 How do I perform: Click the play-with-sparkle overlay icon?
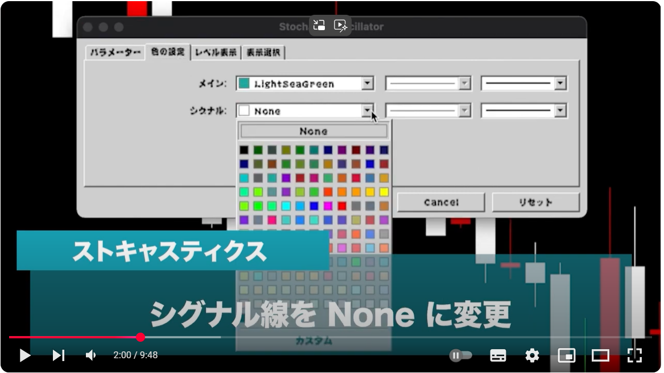pos(340,26)
